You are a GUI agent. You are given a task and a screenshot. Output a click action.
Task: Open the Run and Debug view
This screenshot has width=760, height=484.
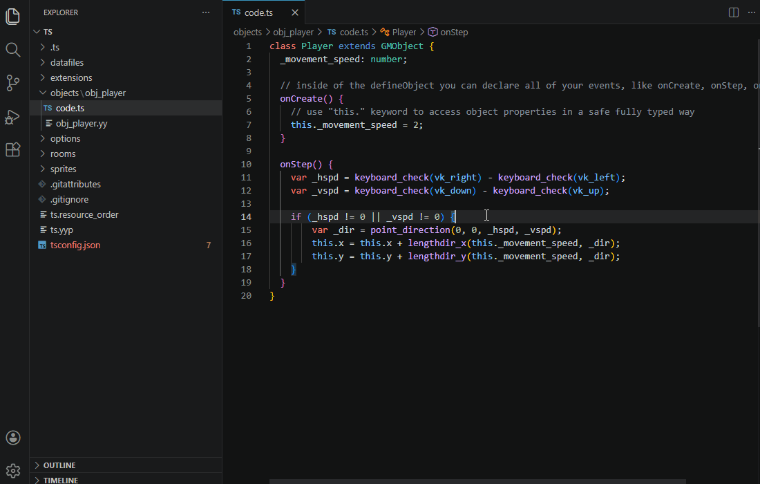pyautogui.click(x=13, y=117)
